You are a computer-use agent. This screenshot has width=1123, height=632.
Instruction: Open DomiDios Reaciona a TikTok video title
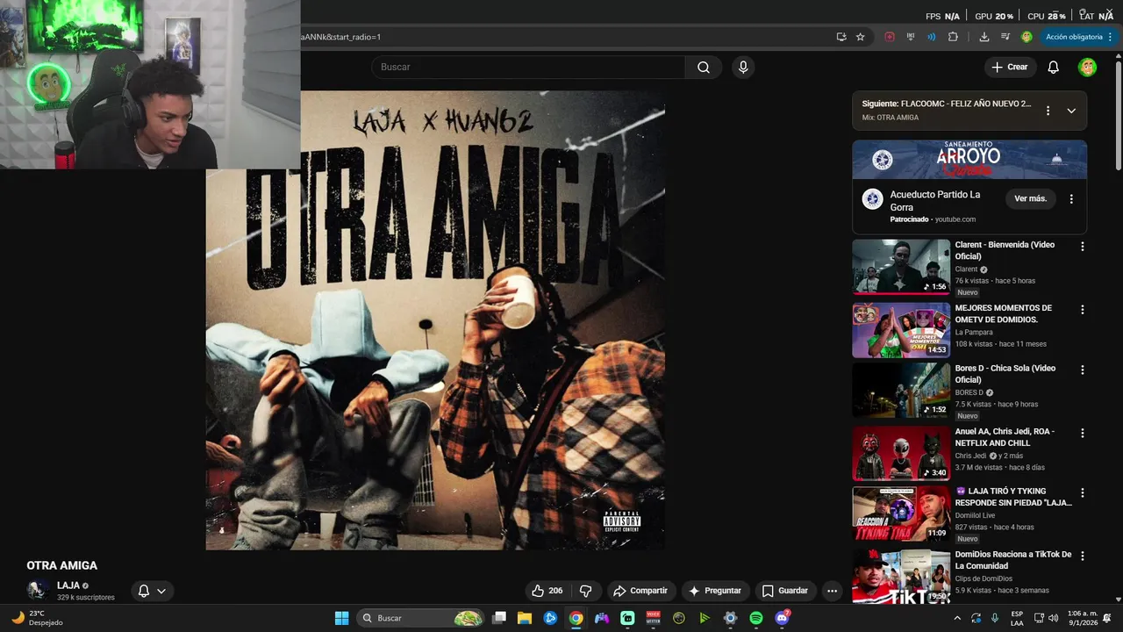pos(1013,560)
